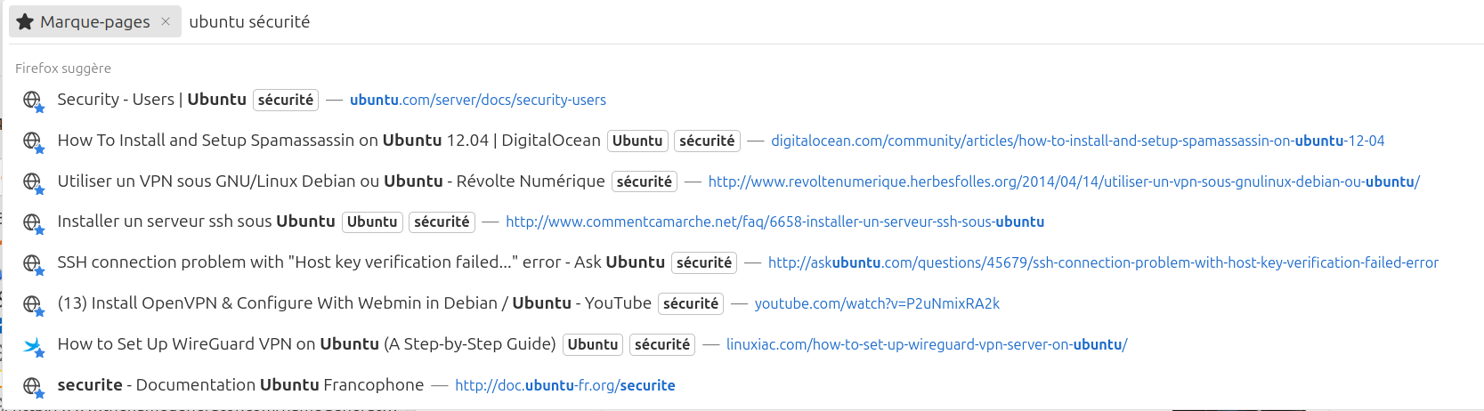Click Ubuntu tag on Installer un serveur ssh row
Screen dimensions: 1484x411
point(372,222)
